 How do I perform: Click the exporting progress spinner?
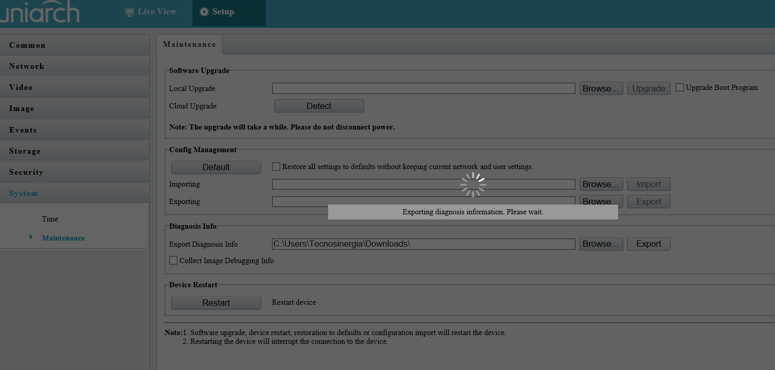coord(473,183)
